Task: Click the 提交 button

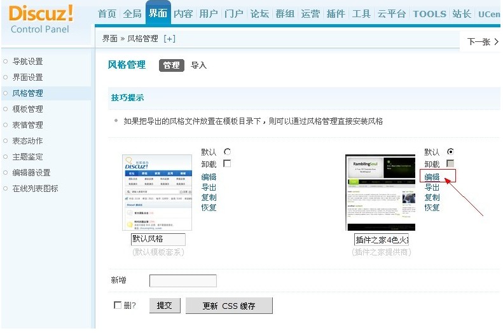Action: (x=165, y=306)
